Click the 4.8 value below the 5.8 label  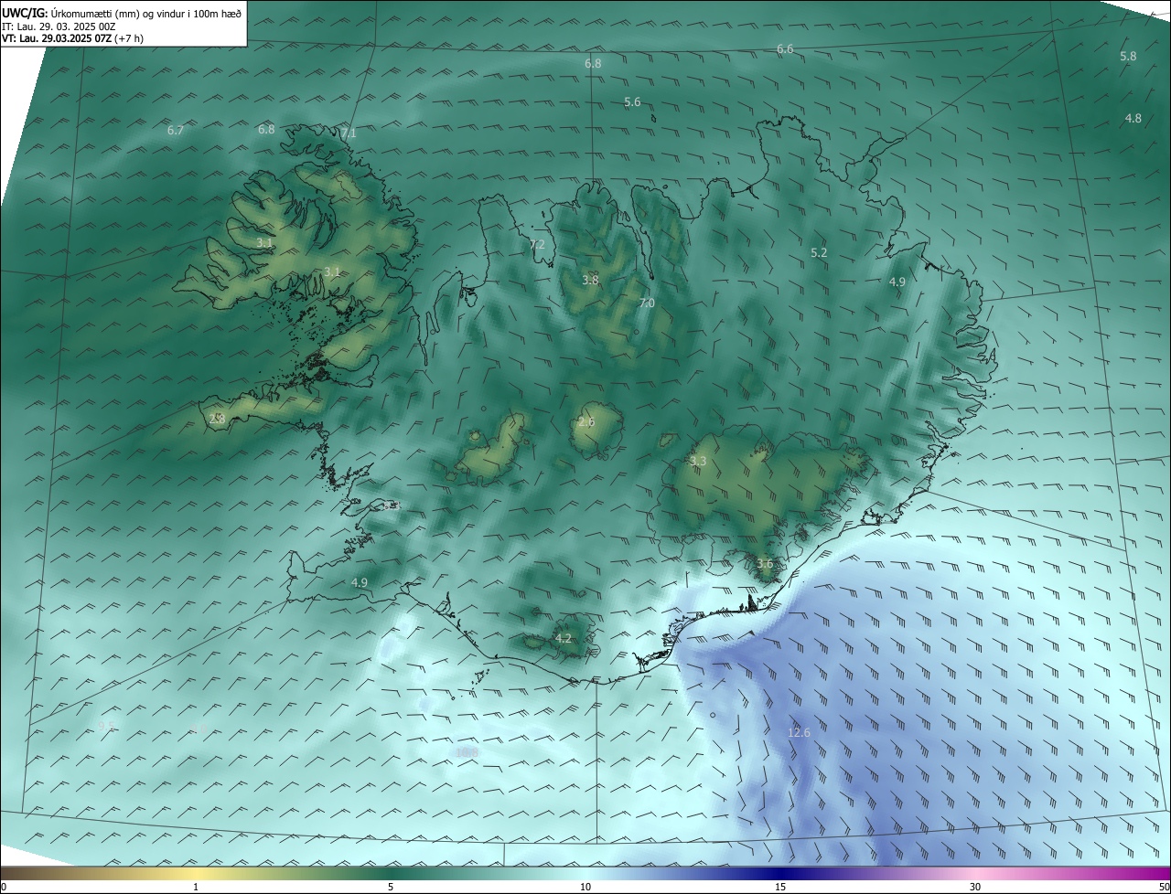coord(1133,118)
